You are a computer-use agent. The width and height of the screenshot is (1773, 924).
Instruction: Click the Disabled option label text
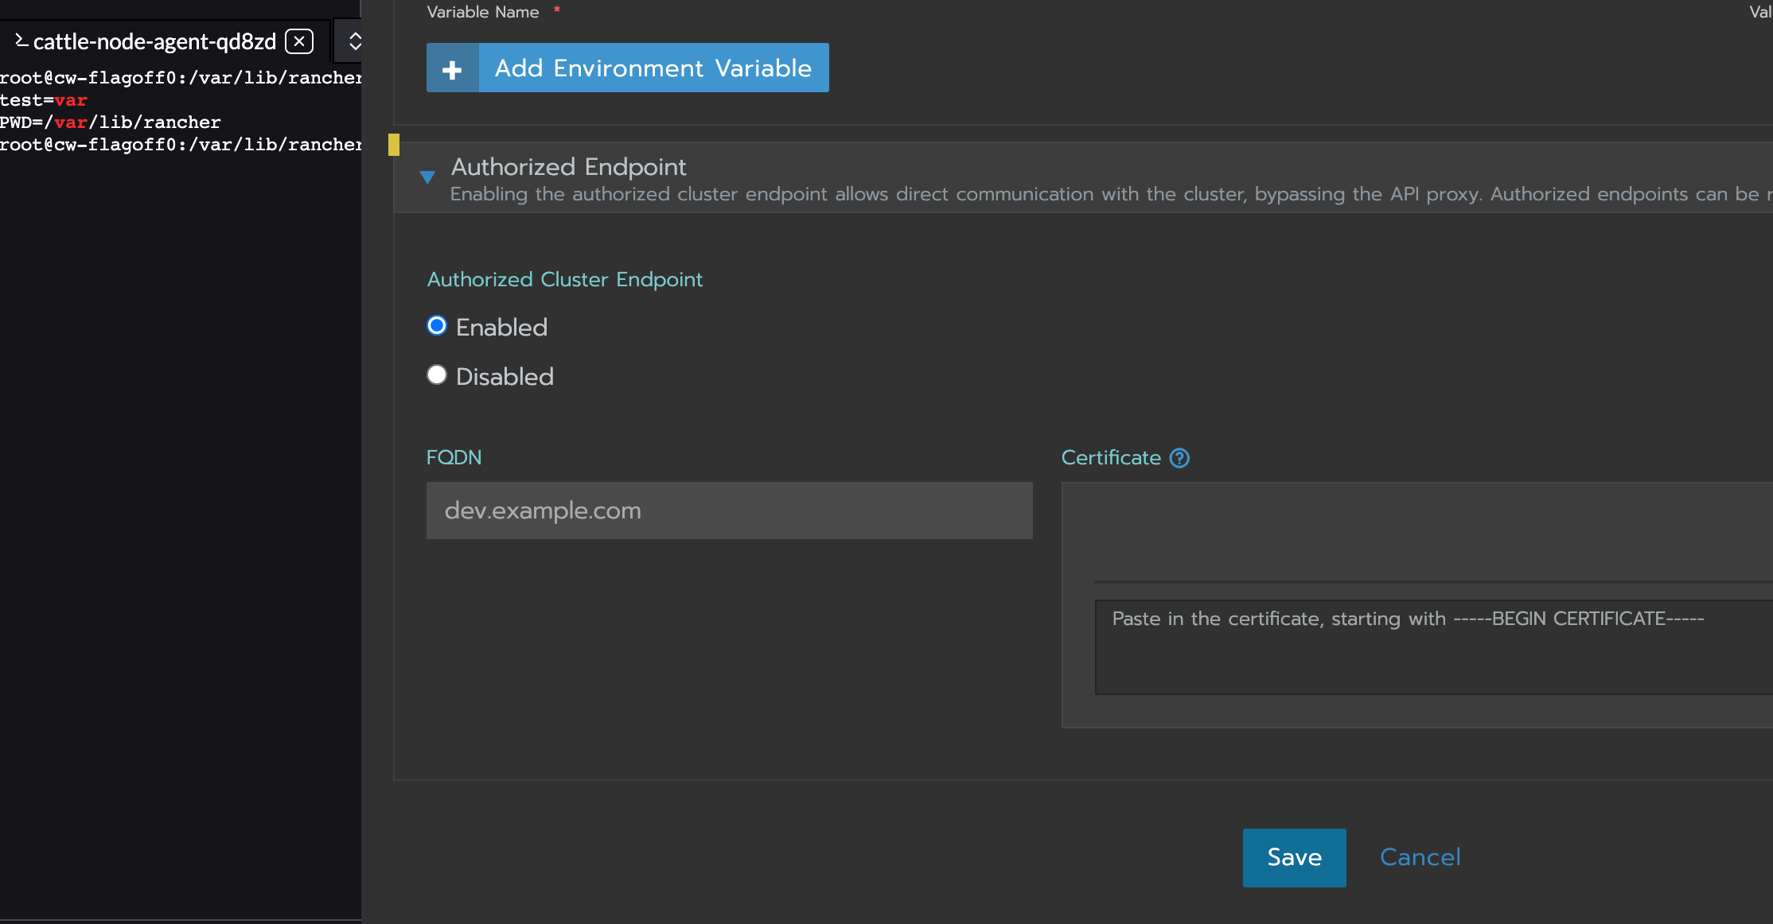tap(505, 377)
